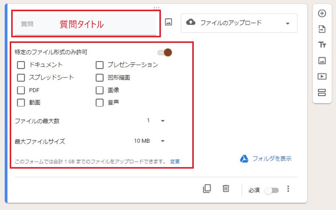336x210 pixels.
Task: Click the add question plus icon
Action: pyautogui.click(x=322, y=13)
